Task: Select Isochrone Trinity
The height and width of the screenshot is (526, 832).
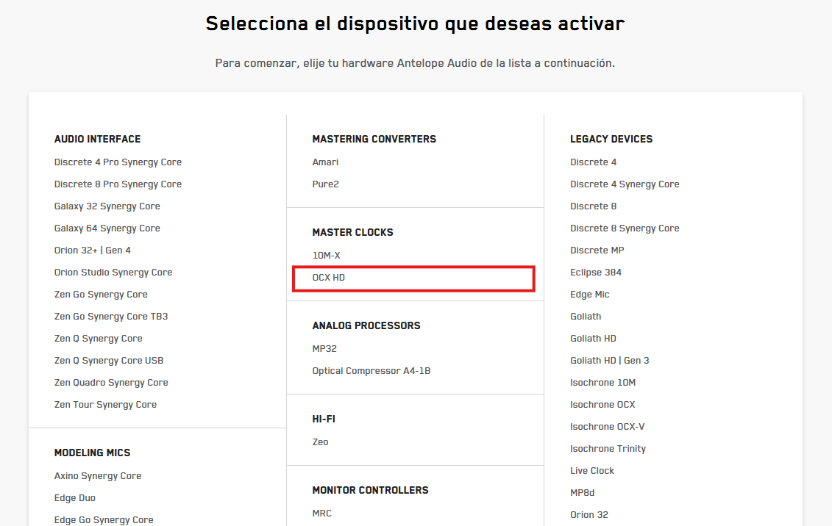Action: pyautogui.click(x=608, y=449)
